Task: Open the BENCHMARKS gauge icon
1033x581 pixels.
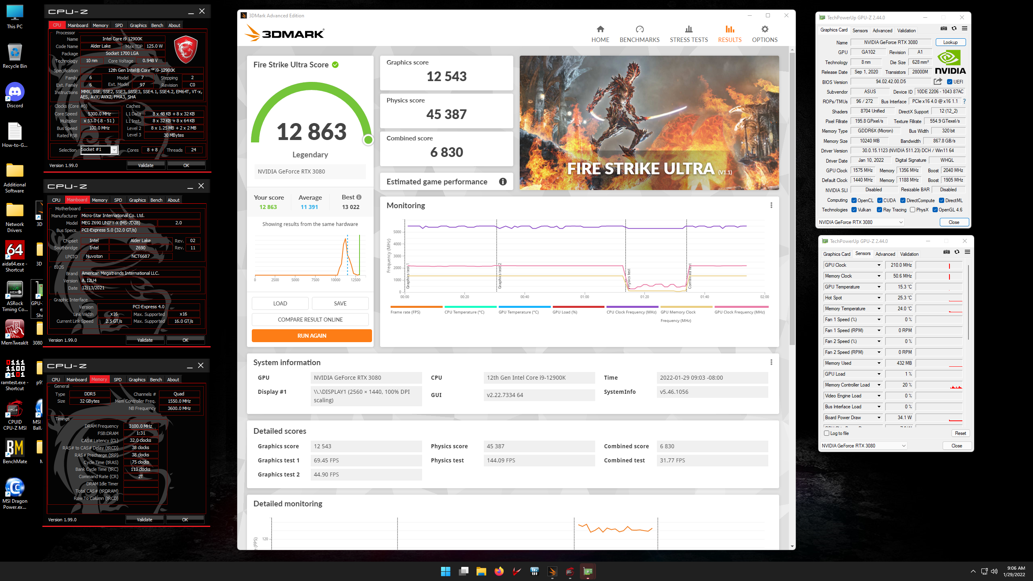Action: click(x=640, y=29)
